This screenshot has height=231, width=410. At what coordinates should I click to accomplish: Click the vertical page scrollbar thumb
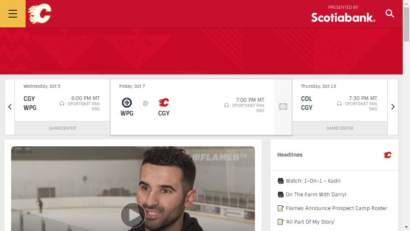pyautogui.click(x=406, y=24)
